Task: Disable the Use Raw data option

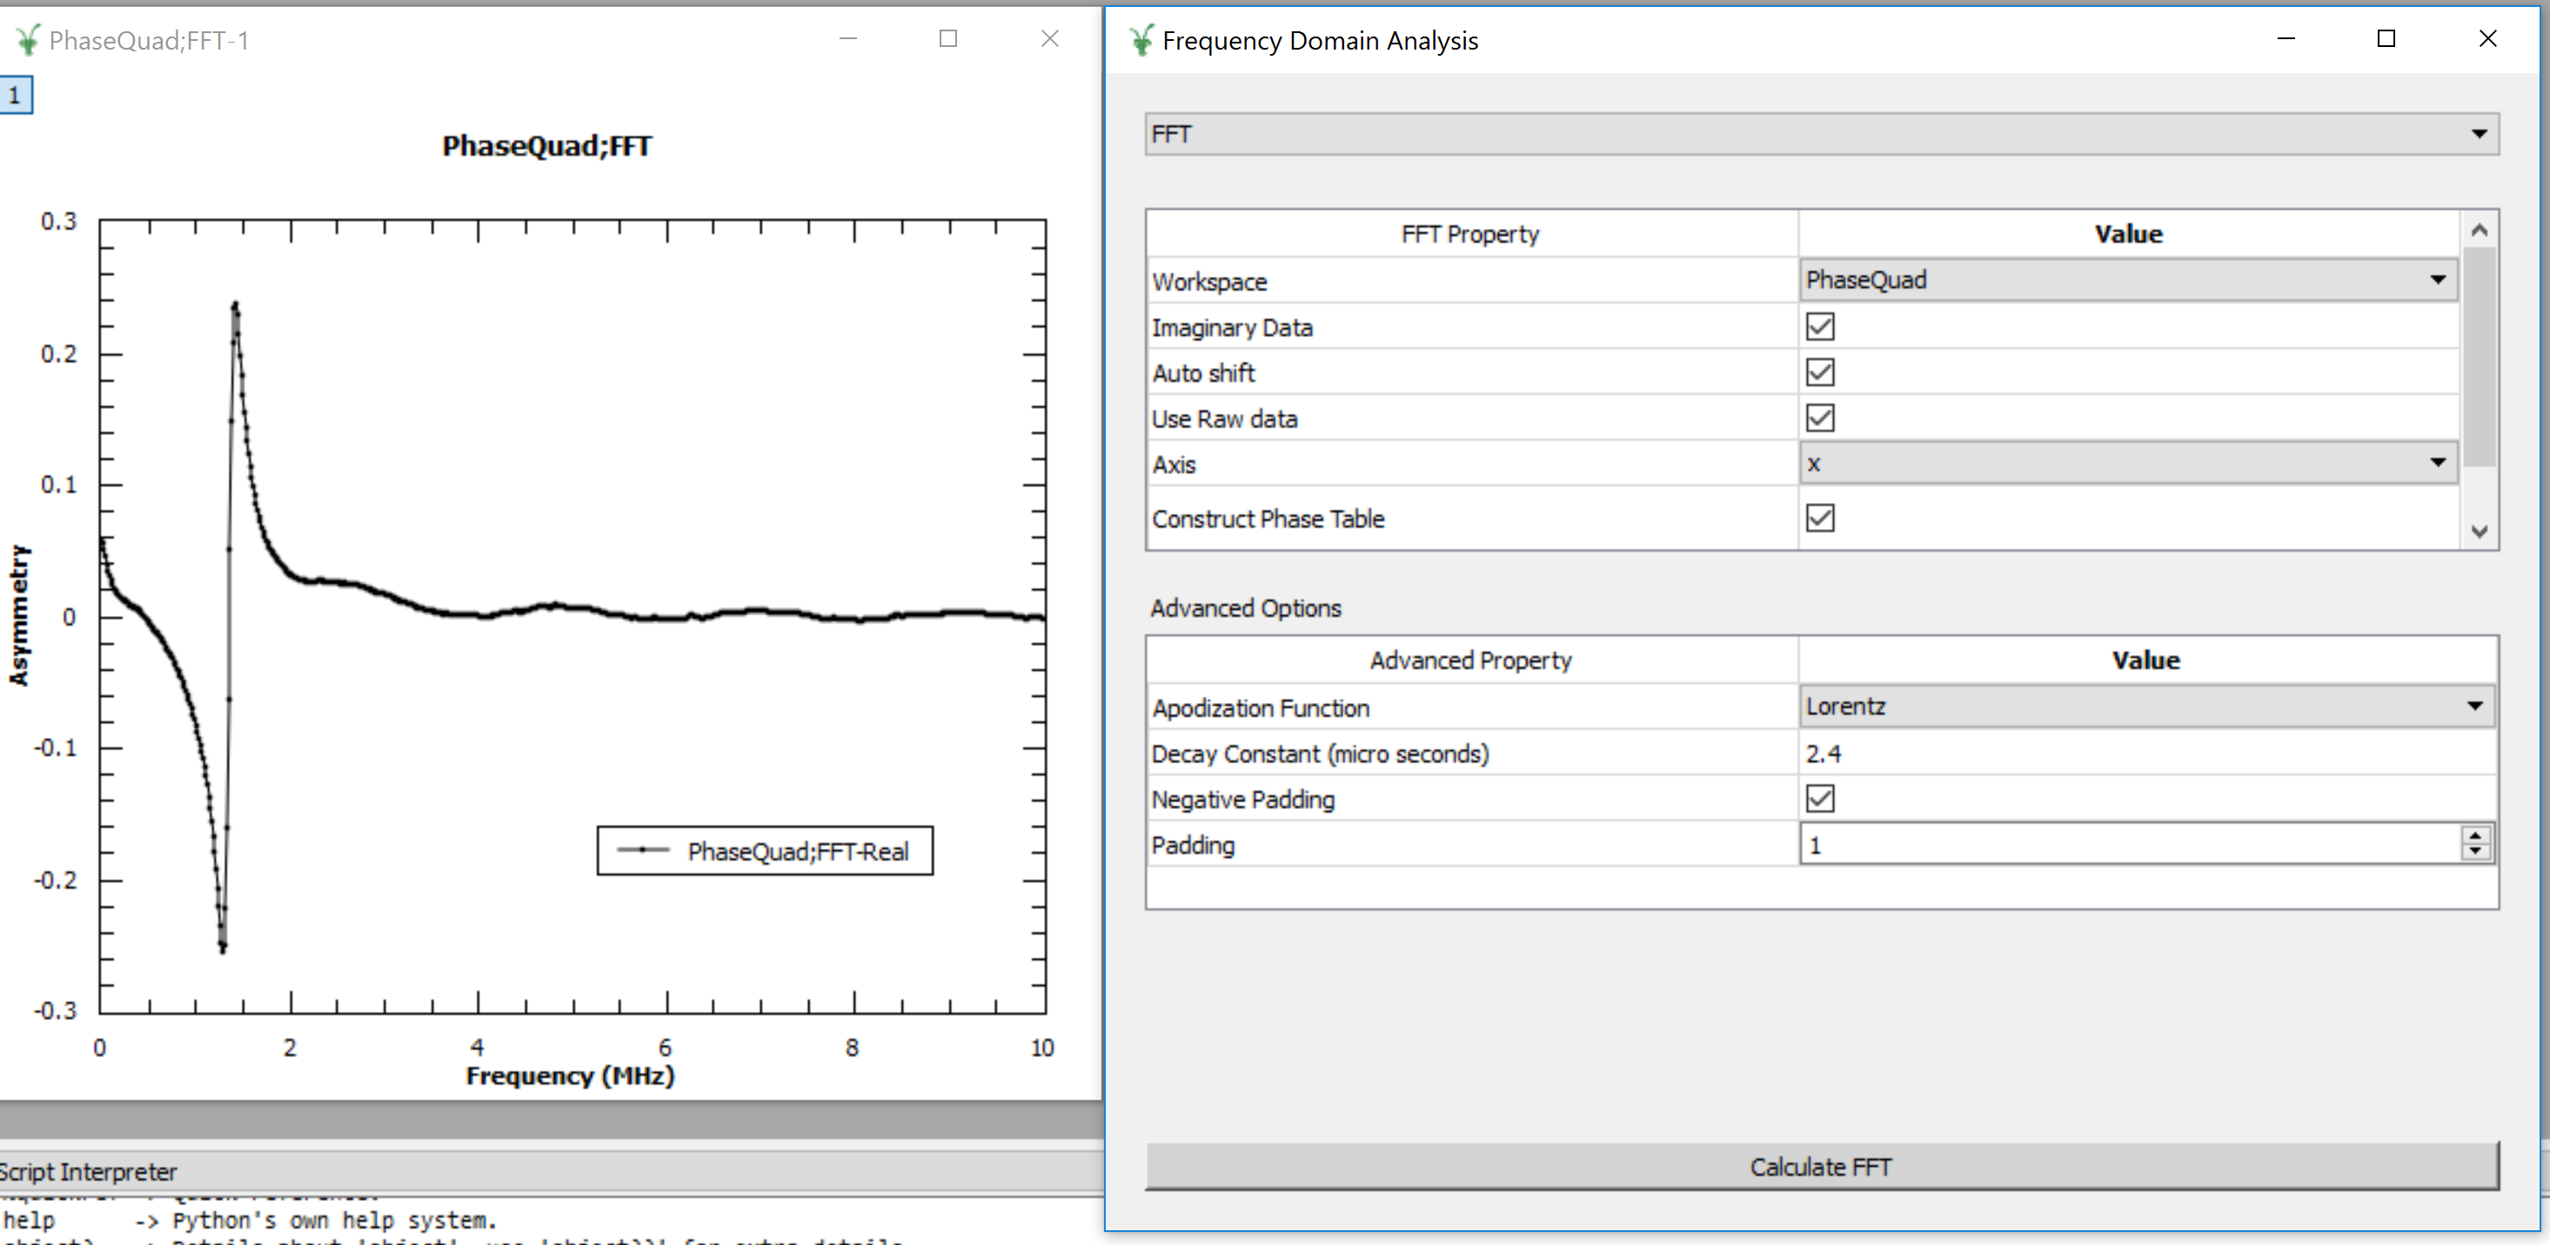Action: point(1819,418)
